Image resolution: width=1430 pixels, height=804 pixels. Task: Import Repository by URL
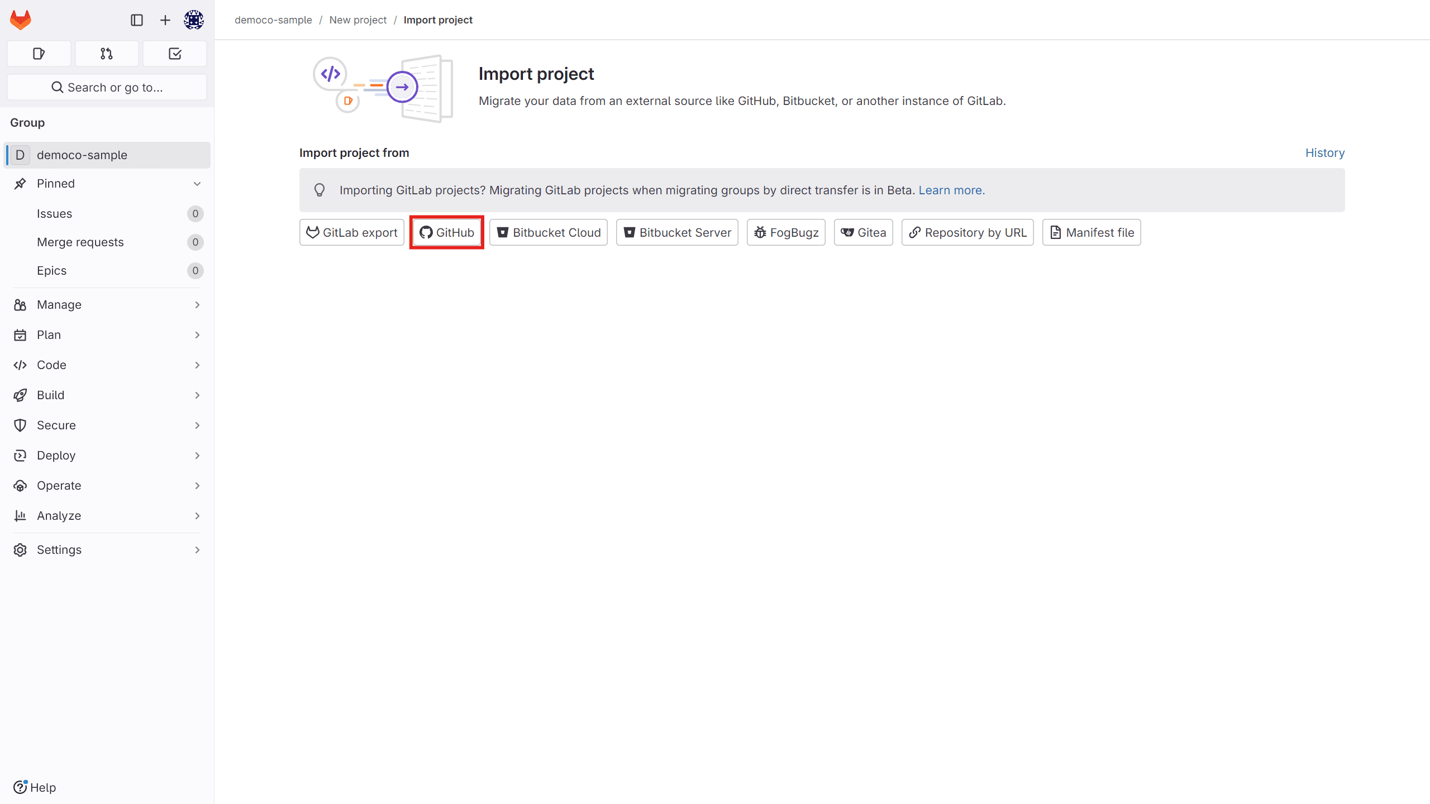967,232
